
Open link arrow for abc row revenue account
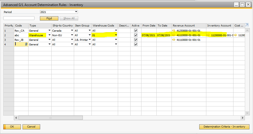[174, 35]
